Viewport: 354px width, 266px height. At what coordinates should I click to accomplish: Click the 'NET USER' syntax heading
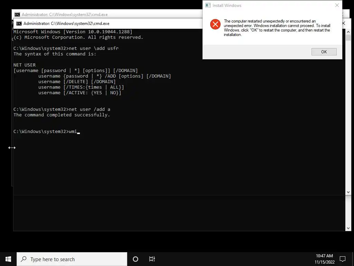tap(25, 65)
